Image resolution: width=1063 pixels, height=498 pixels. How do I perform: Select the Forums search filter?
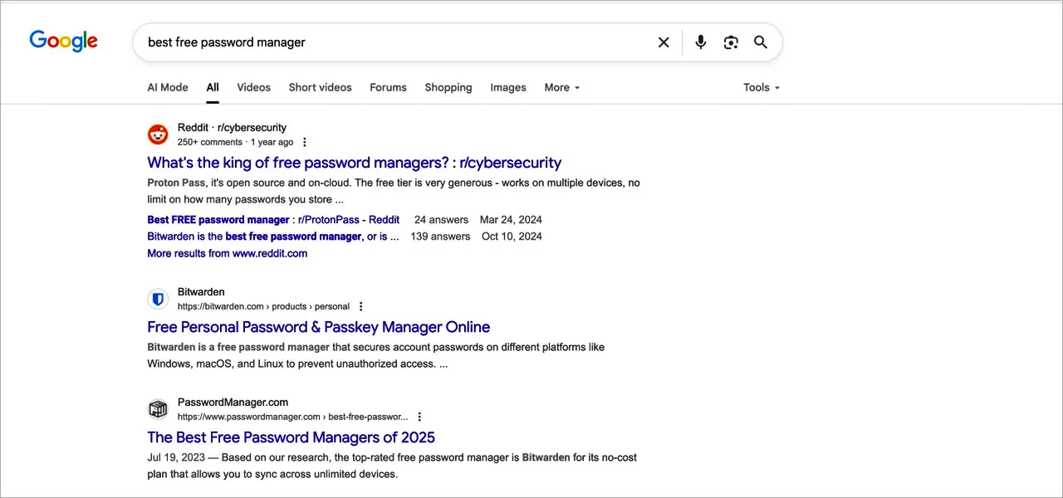point(388,87)
